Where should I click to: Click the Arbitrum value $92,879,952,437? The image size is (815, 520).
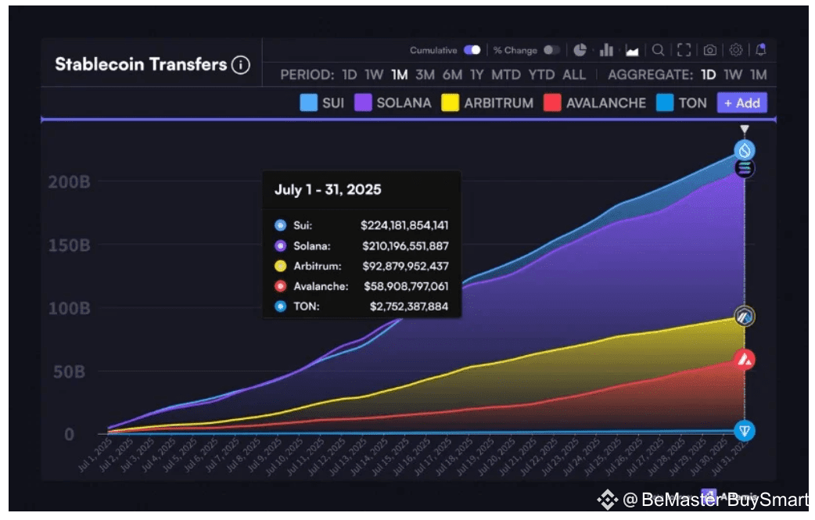coord(405,266)
